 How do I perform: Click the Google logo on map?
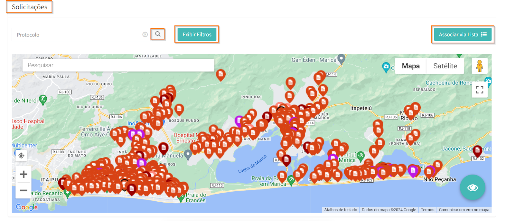click(x=27, y=207)
